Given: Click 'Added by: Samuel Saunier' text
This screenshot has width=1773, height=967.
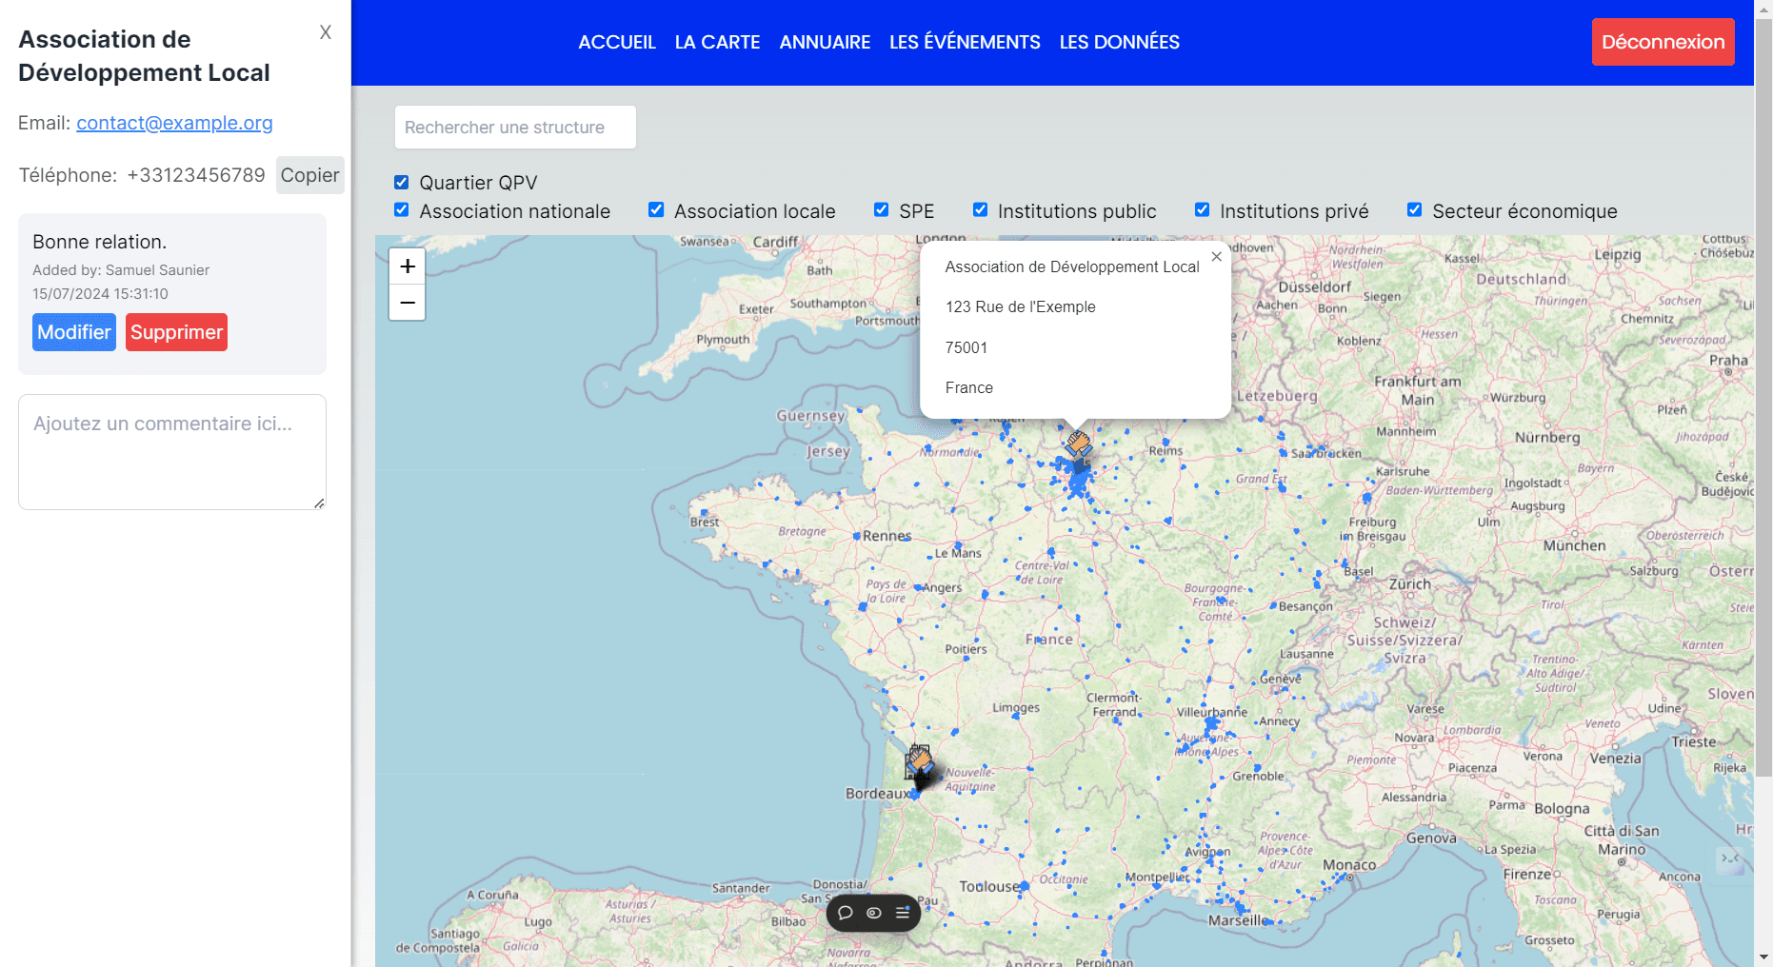Looking at the screenshot, I should 121,270.
